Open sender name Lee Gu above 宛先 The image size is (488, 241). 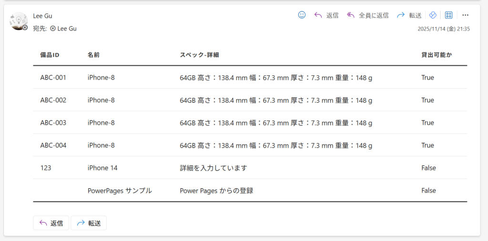tap(42, 16)
